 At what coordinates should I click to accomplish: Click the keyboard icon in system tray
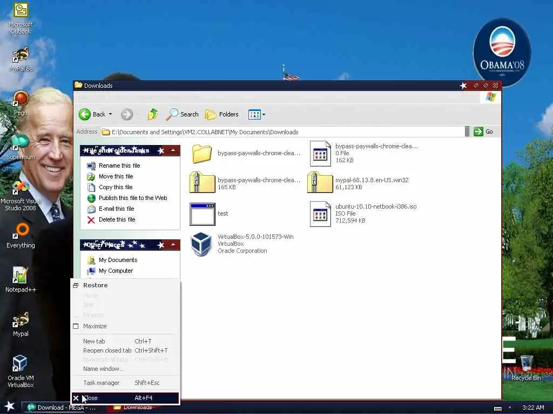497,409
